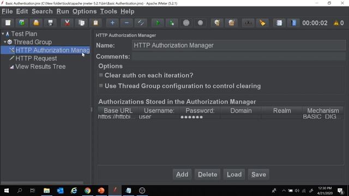Image resolution: width=349 pixels, height=196 pixels.
Task: Click the tree panel horizontal scrollbar
Action: click(42, 183)
